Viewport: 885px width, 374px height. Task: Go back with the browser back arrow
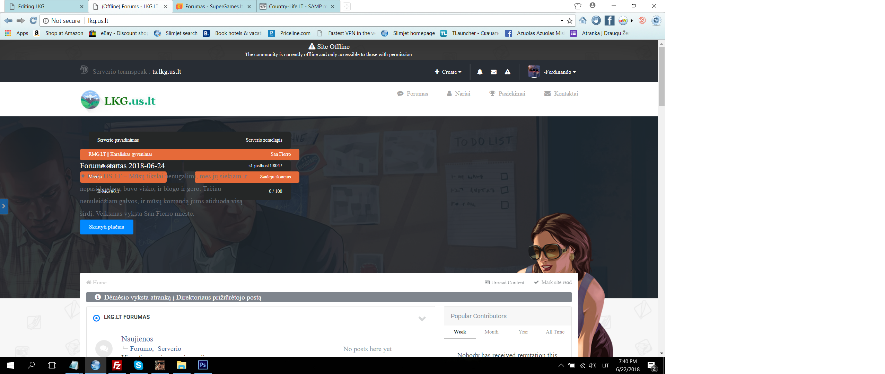click(9, 21)
